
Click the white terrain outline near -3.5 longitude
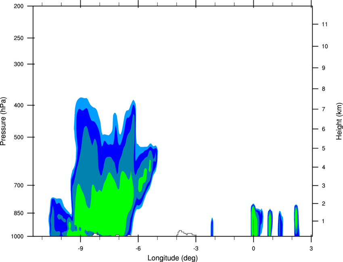click(186, 233)
